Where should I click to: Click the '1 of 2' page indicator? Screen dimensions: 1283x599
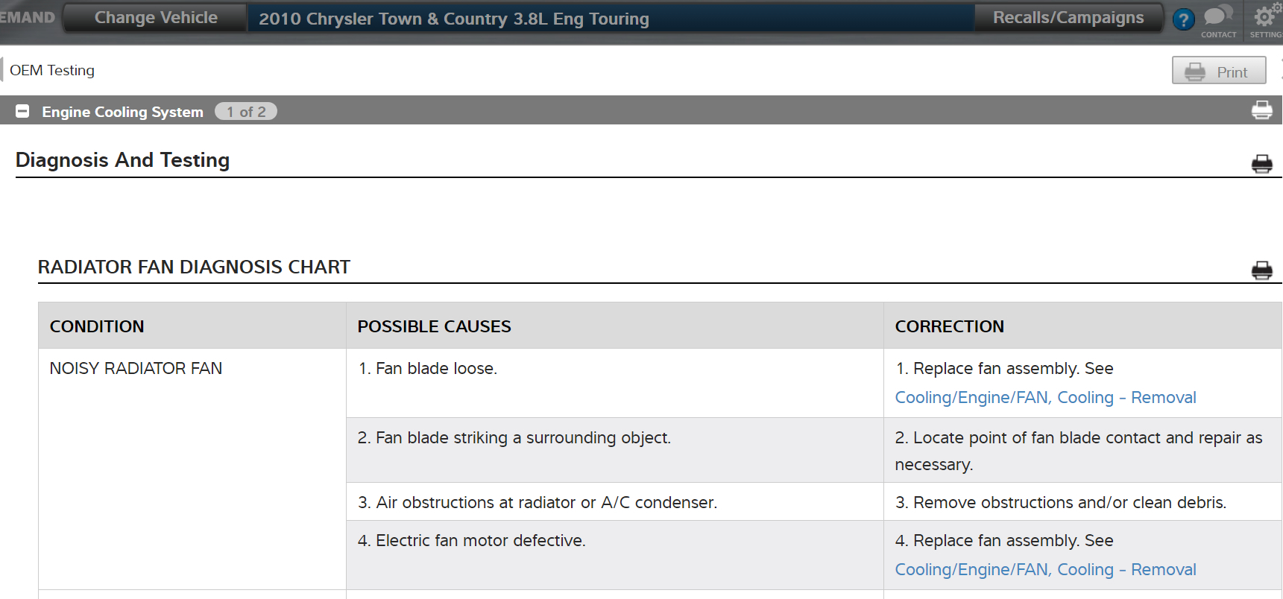point(246,112)
